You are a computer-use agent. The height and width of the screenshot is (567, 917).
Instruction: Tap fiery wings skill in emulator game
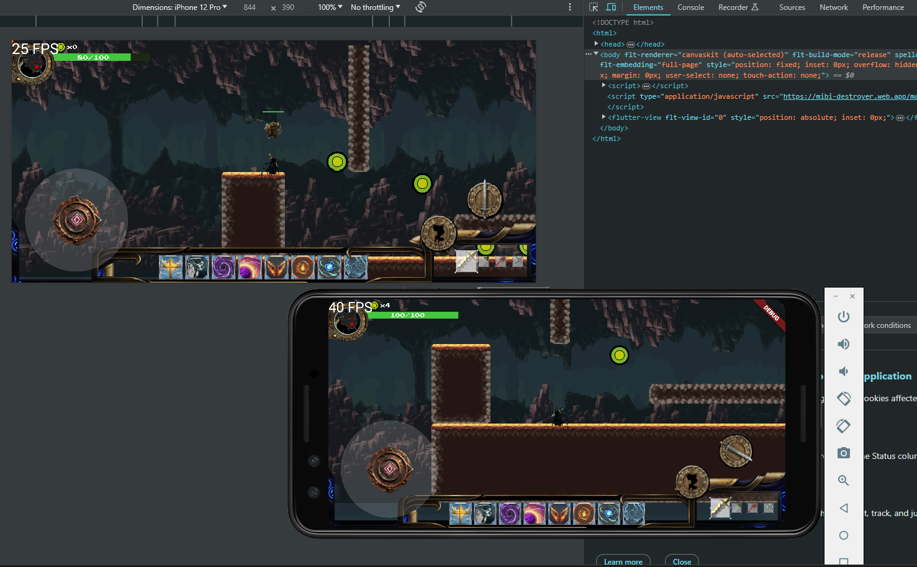(559, 514)
